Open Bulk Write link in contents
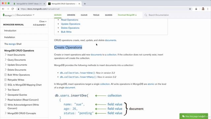Image resolution: width=211 pixels, height=119 pixels. pyautogui.click(x=66, y=32)
